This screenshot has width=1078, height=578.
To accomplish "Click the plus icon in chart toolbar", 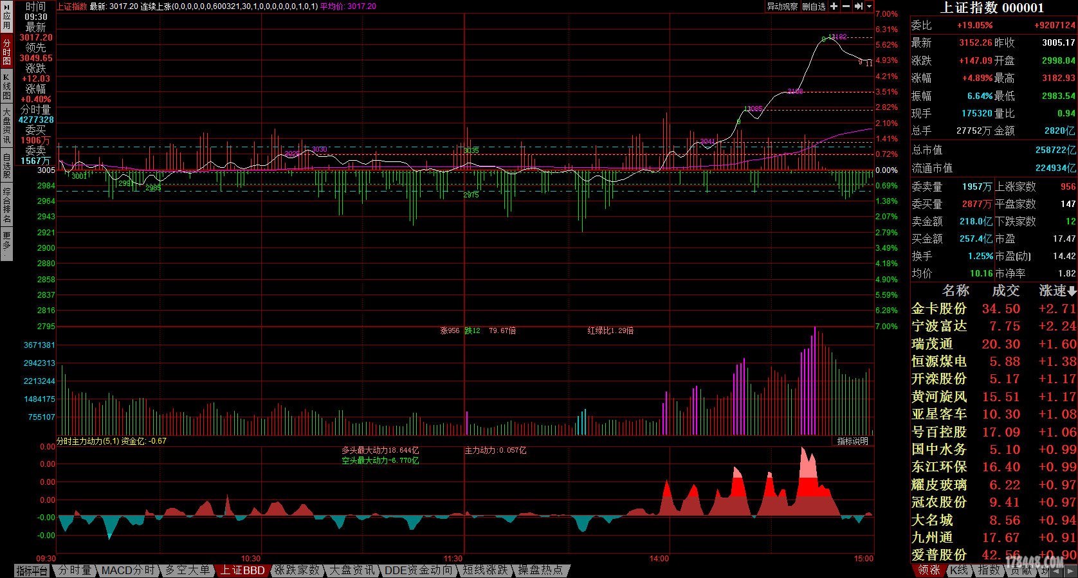I will click(834, 6).
